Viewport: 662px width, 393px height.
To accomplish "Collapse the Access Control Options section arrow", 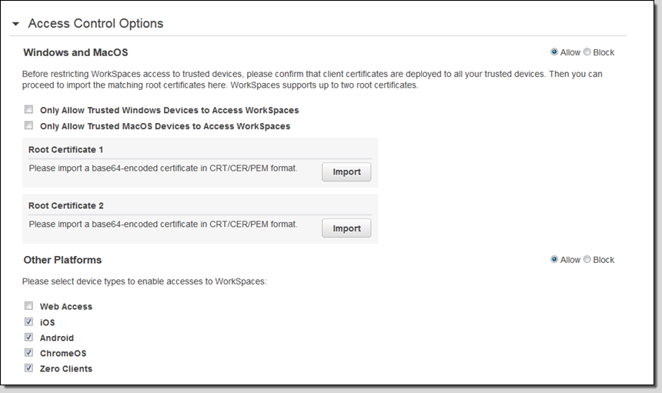I will click(x=15, y=24).
